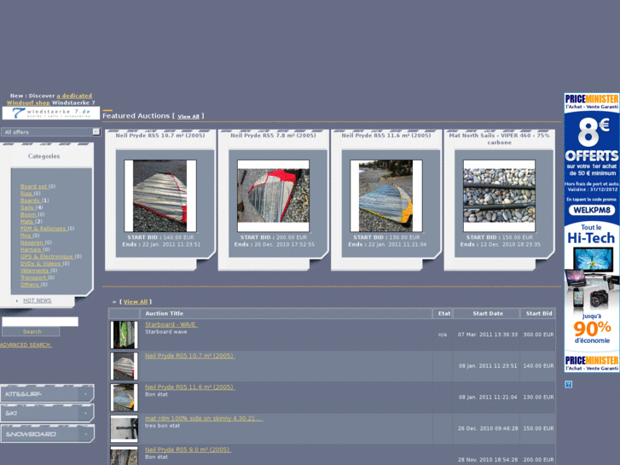
Task: Click the Starboard WAVE row thumbnail
Action: pyautogui.click(x=125, y=334)
